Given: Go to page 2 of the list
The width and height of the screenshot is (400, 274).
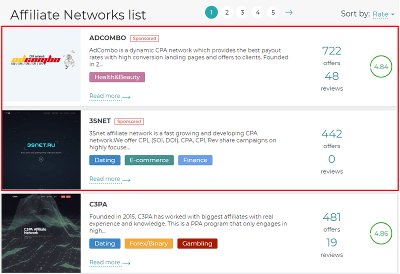Looking at the screenshot, I should point(227,12).
